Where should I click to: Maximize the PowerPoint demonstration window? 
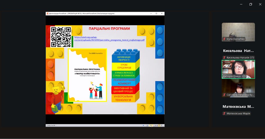156,13
